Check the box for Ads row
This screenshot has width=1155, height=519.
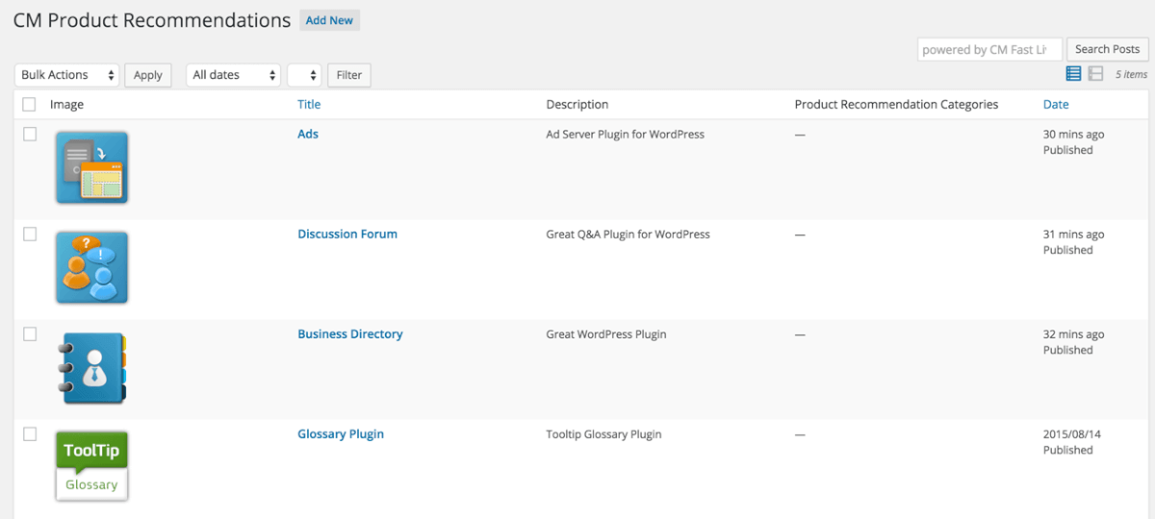click(30, 135)
